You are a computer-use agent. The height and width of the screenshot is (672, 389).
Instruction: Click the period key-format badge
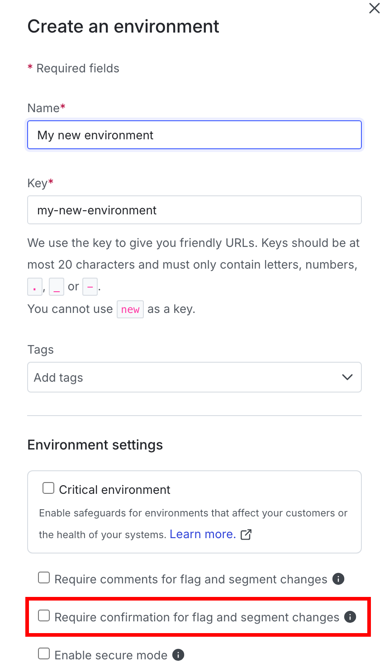[x=35, y=287]
